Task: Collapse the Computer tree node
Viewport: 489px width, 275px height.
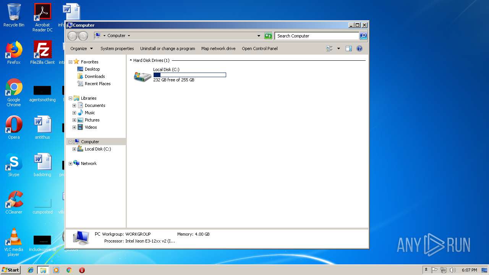Action: (70, 142)
